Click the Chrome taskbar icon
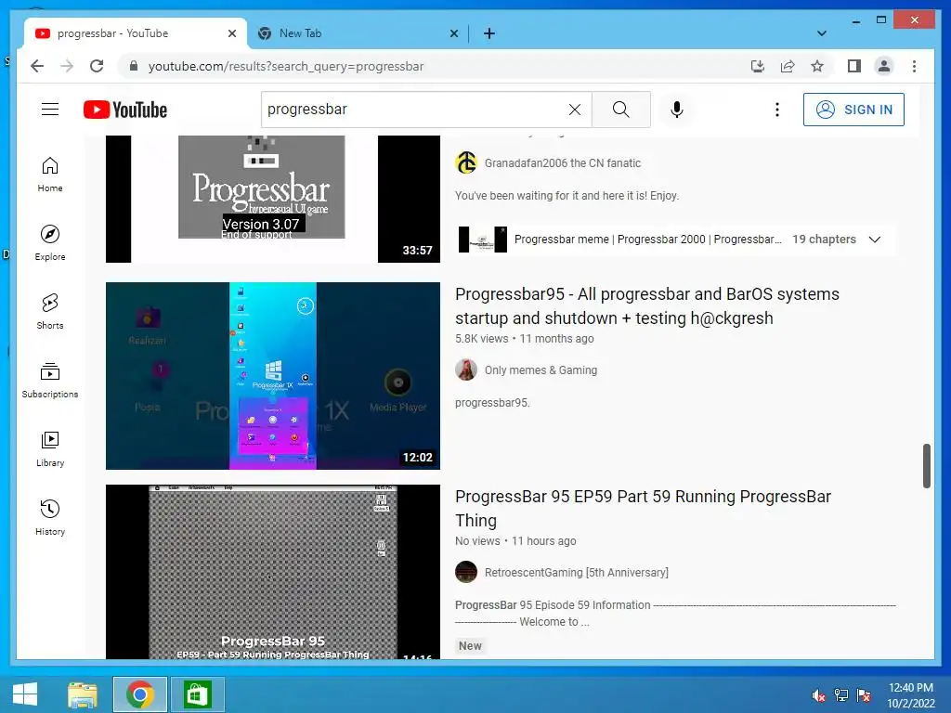951x713 pixels. coord(140,694)
